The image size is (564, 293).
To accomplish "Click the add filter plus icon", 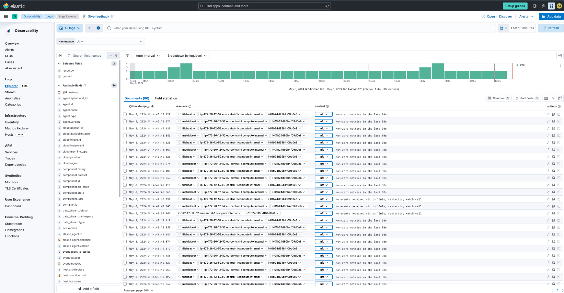I will tap(98, 28).
